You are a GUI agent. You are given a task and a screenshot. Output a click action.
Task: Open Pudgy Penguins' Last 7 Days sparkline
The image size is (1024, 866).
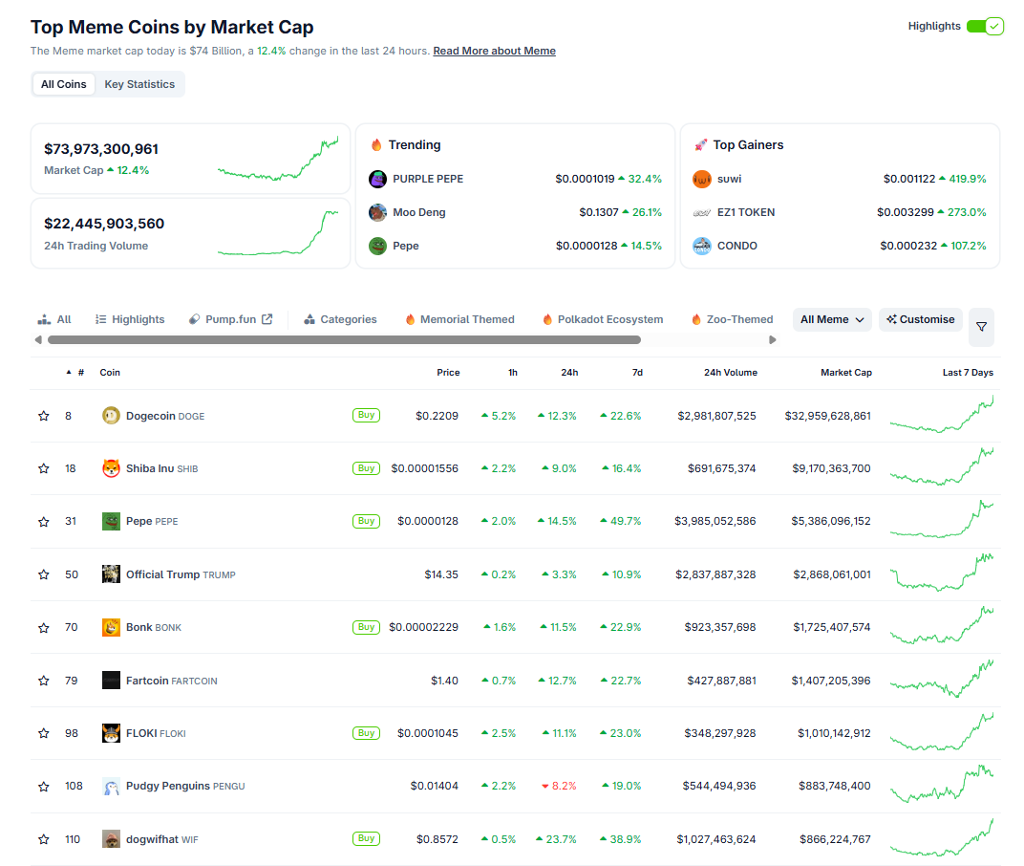942,785
